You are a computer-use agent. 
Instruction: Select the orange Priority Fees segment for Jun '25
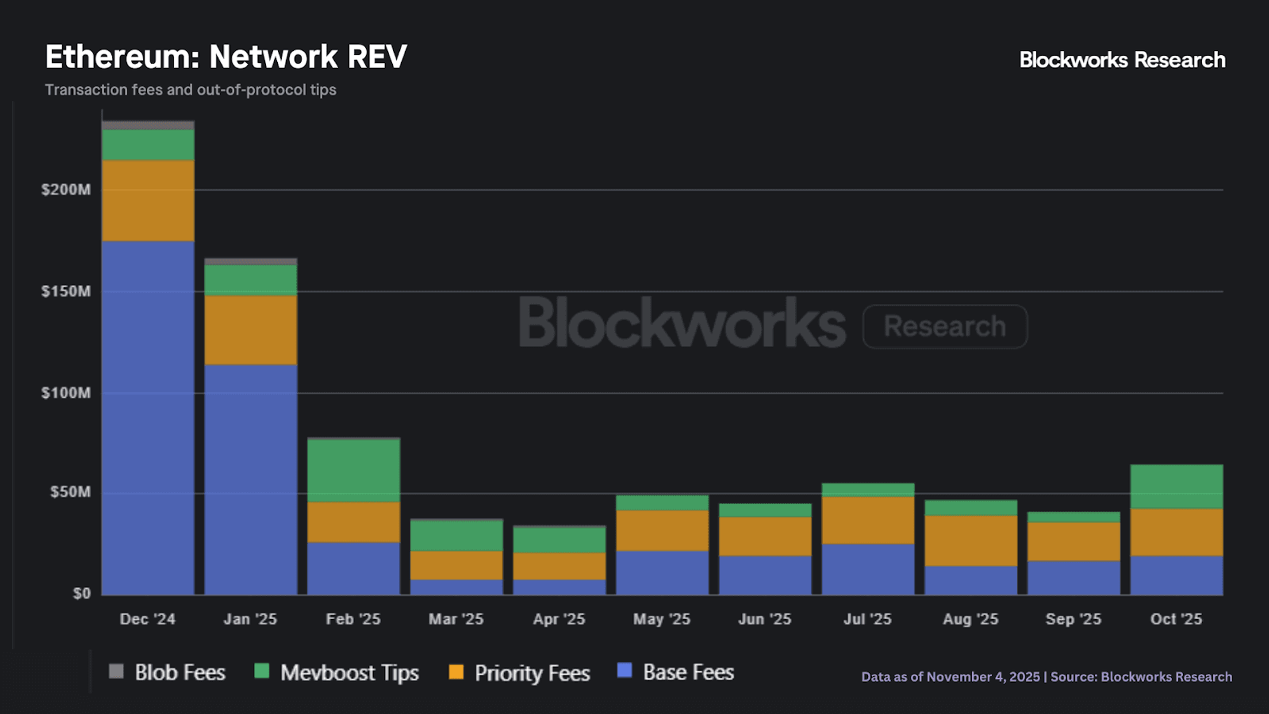click(x=765, y=536)
